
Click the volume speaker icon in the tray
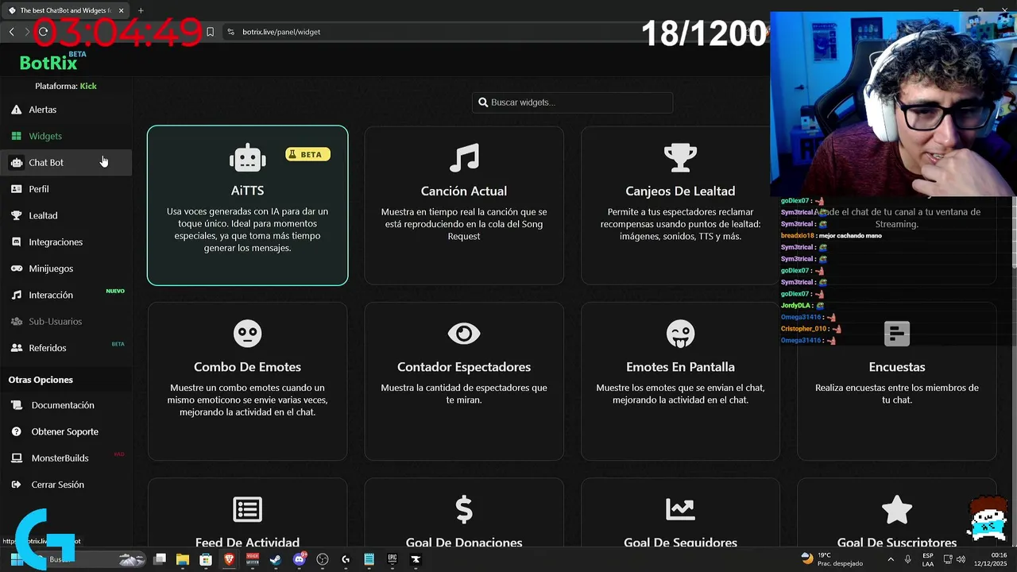(961, 559)
